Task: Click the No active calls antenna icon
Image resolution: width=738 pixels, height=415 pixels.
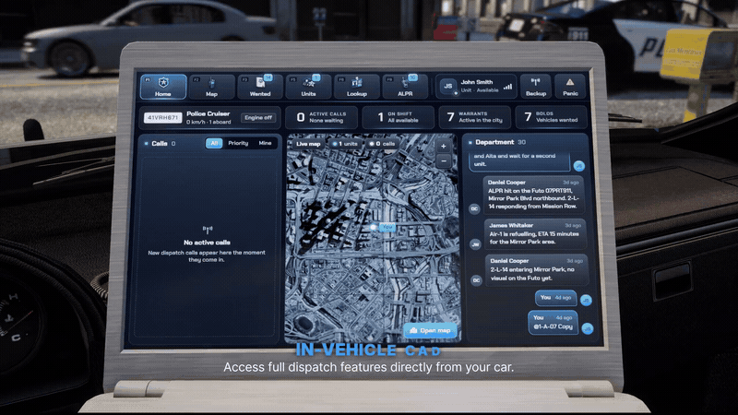Action: click(207, 230)
